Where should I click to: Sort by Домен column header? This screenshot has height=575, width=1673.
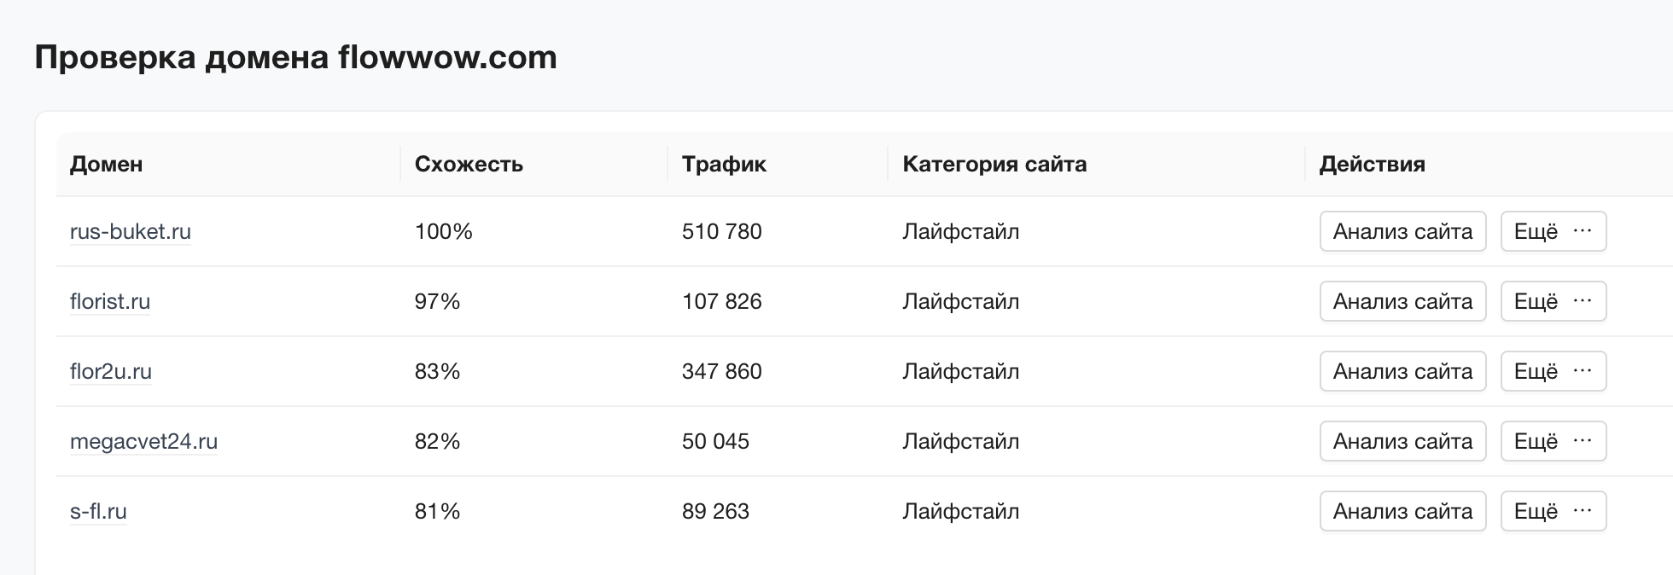[x=106, y=164]
